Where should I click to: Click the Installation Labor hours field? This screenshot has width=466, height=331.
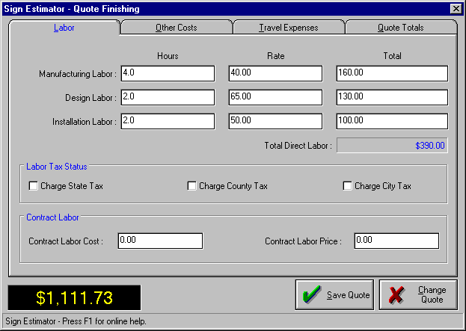pos(167,121)
